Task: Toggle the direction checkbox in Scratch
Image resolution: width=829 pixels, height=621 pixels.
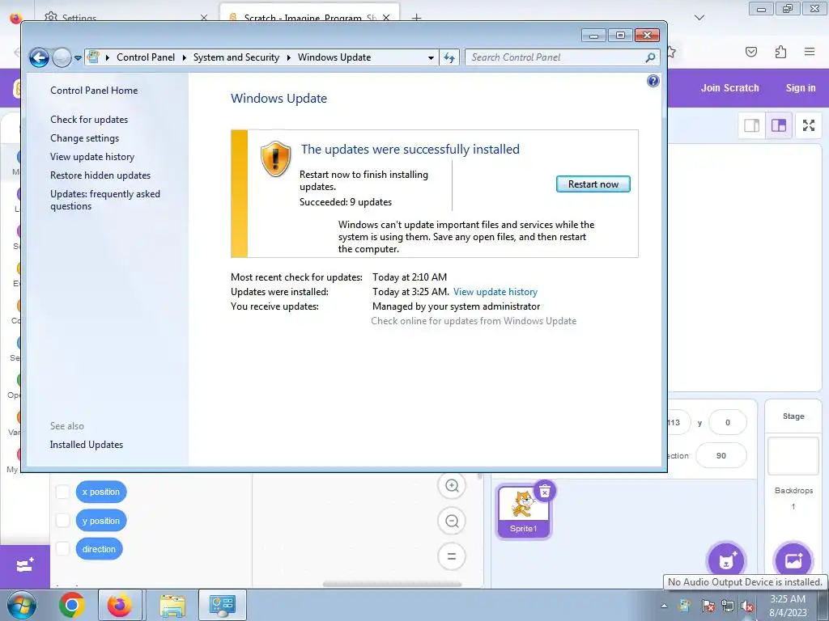Action: (62, 549)
